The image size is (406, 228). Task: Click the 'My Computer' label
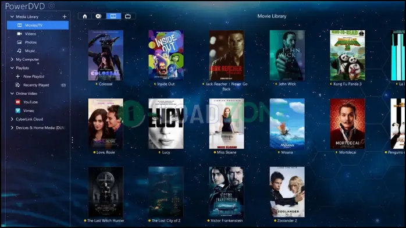tap(27, 59)
